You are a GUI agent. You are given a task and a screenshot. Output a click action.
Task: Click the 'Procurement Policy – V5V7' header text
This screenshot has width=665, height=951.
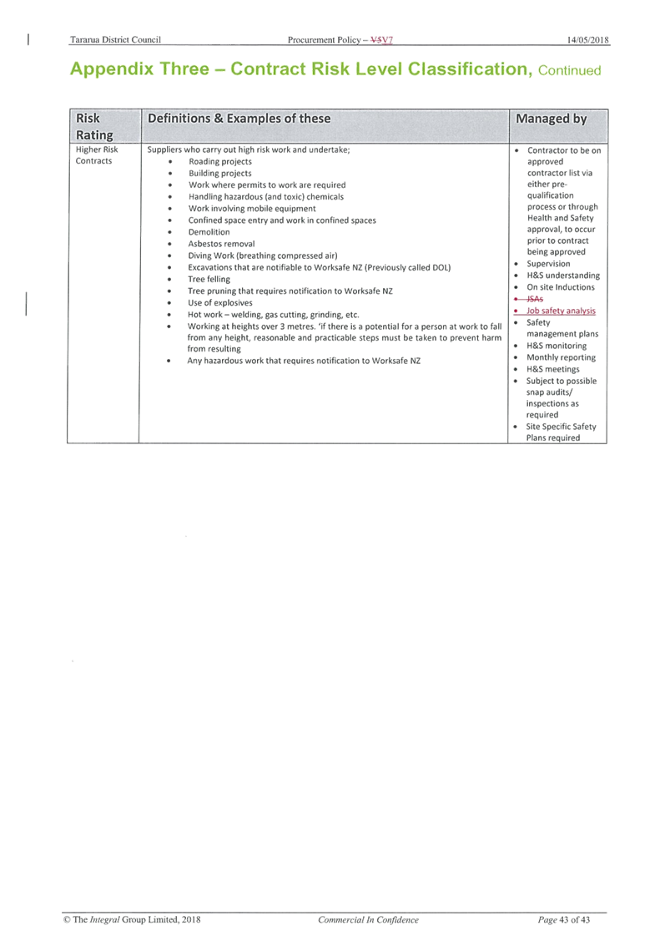(x=340, y=40)
